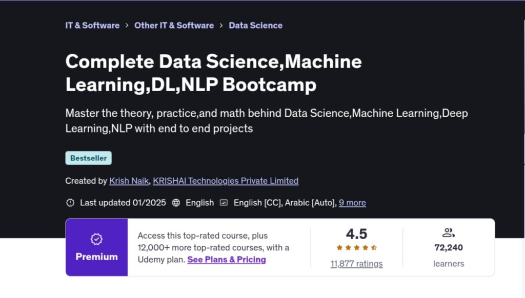Click the globe language icon
525x298 pixels.
point(176,203)
